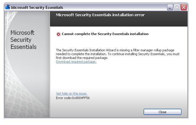Click the line beginning 'The Security Essentials Installation Wizard'

pos(115,50)
